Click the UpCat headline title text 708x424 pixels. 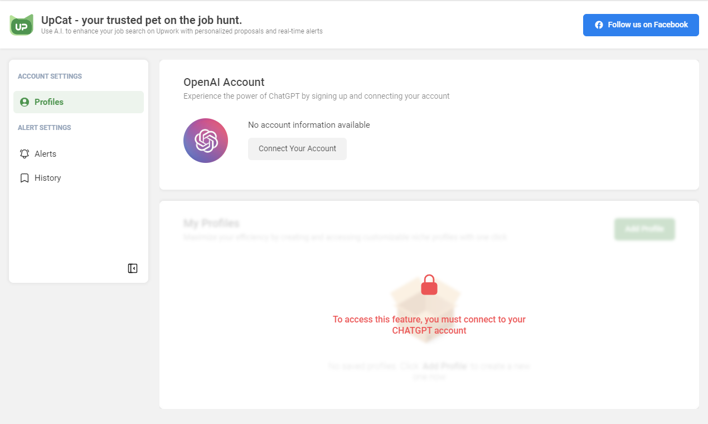coord(142,20)
